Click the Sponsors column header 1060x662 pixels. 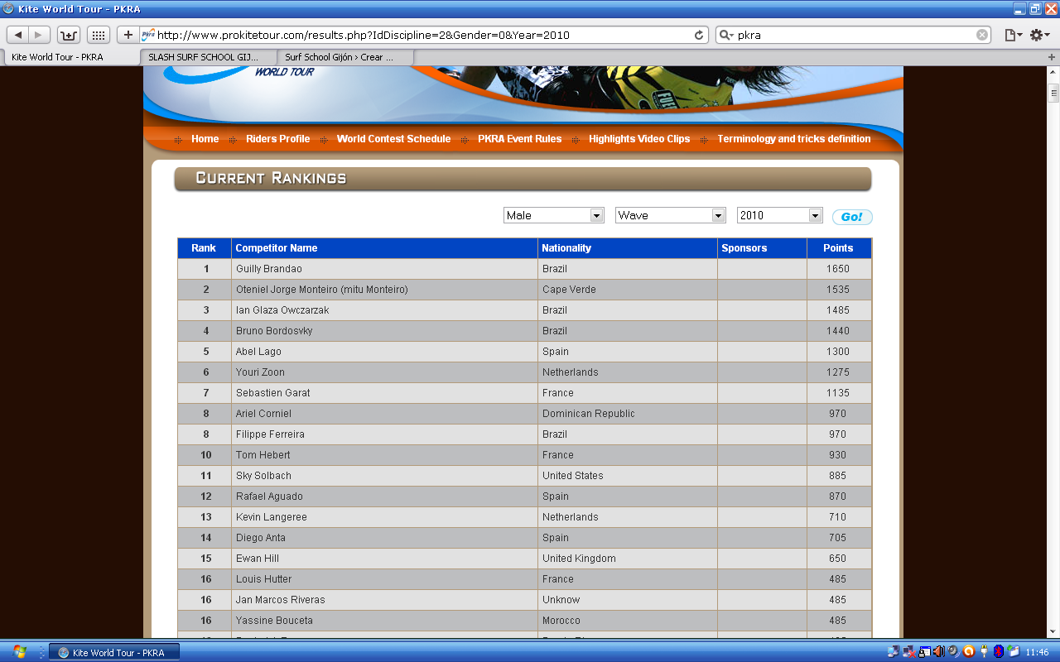(x=762, y=248)
